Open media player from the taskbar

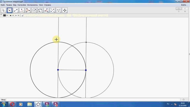click(x=21, y=104)
